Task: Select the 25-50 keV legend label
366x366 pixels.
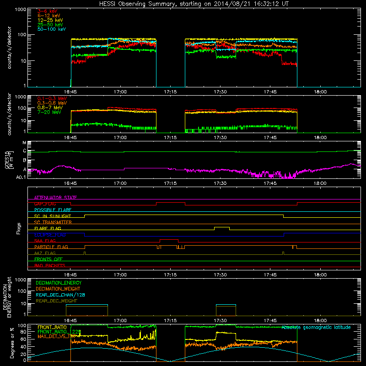Action: click(50, 25)
